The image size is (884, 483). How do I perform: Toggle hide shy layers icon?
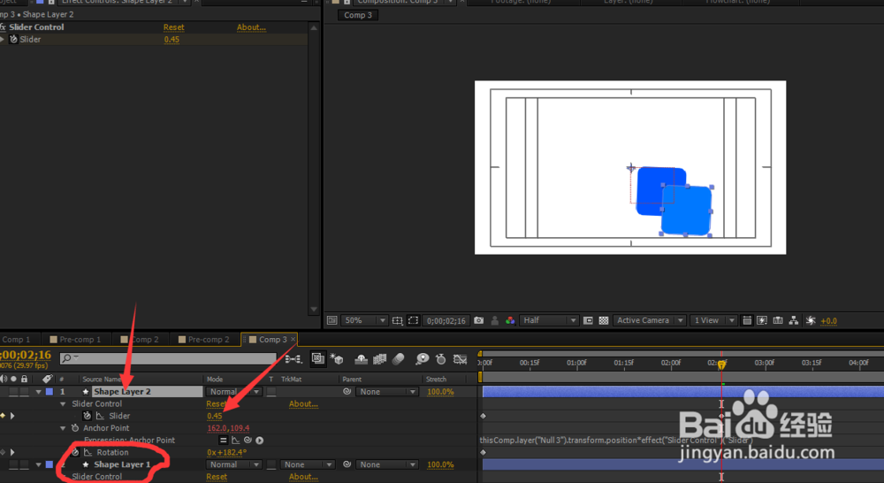(362, 359)
